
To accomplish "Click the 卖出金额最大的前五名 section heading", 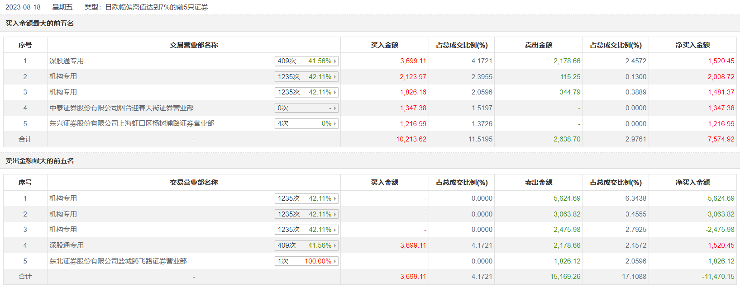I will click(40, 161).
